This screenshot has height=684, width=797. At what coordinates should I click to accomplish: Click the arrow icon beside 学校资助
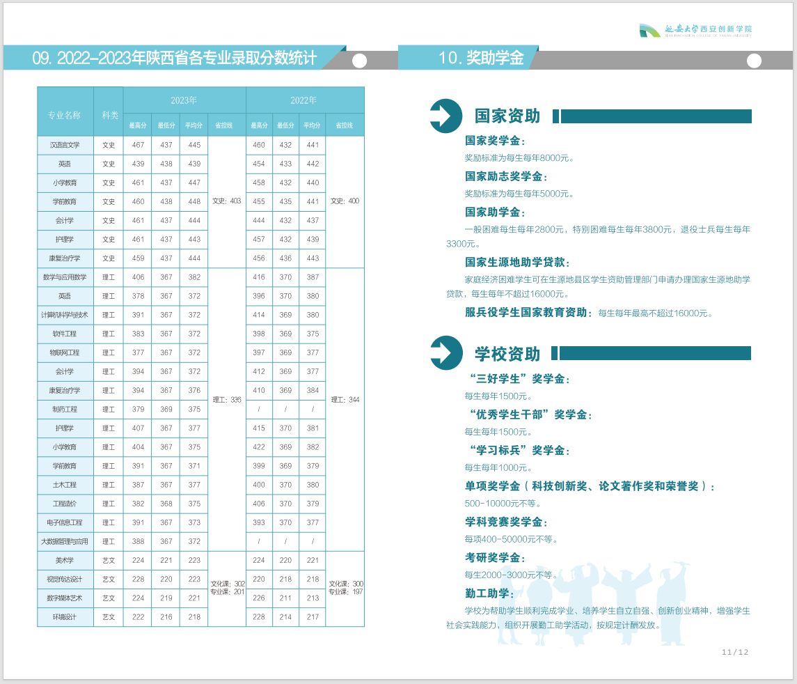tap(445, 353)
